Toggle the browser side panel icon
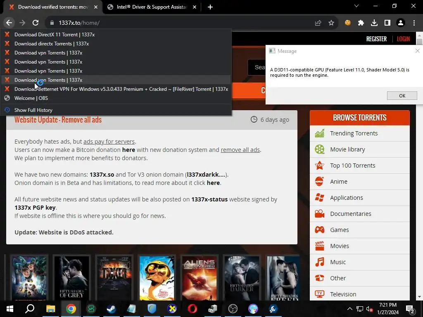Image resolution: width=423 pixels, height=317 pixels. [x=387, y=23]
